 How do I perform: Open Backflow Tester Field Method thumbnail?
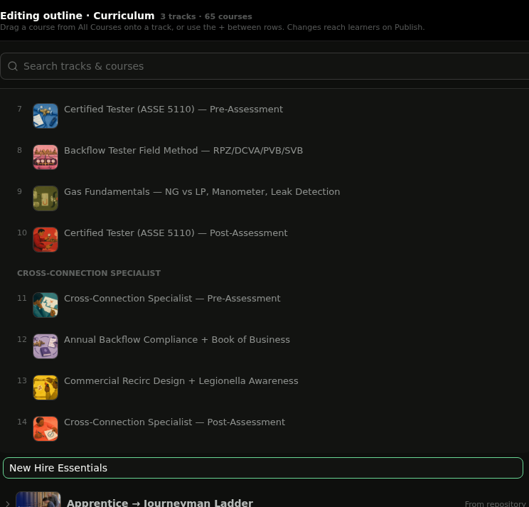click(x=46, y=157)
